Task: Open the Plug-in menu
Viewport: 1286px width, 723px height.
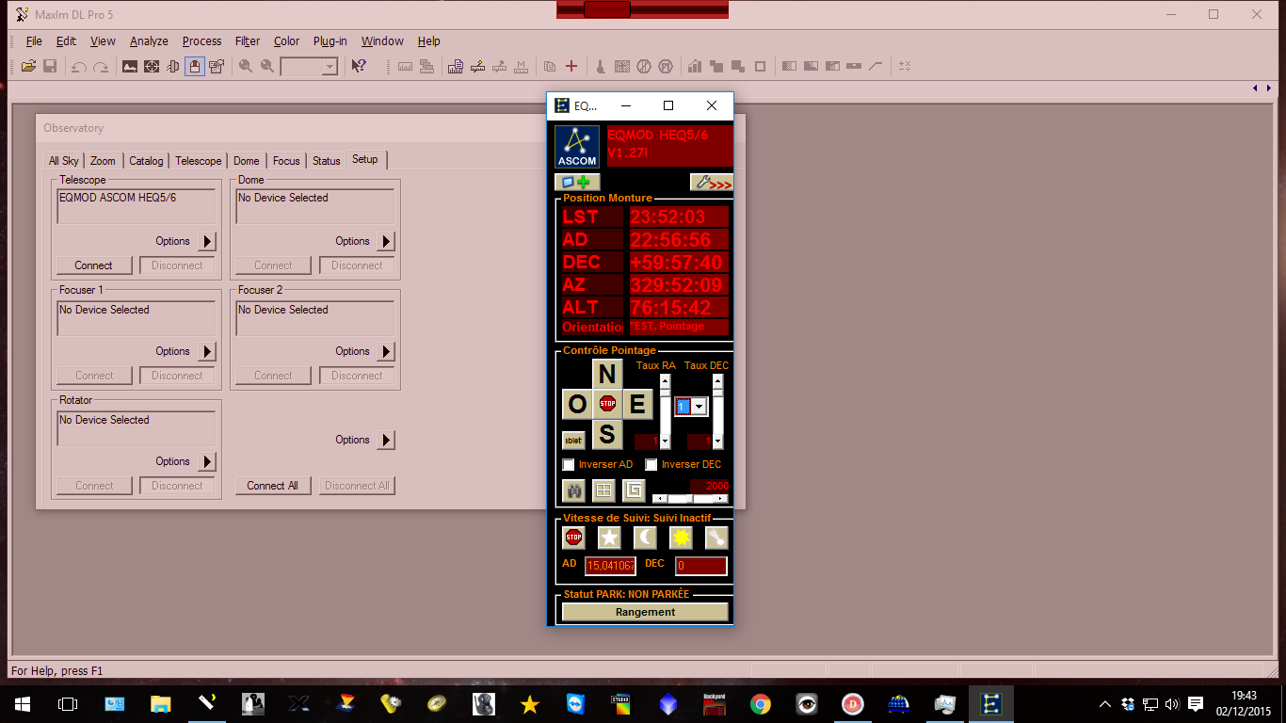Action: [x=330, y=41]
